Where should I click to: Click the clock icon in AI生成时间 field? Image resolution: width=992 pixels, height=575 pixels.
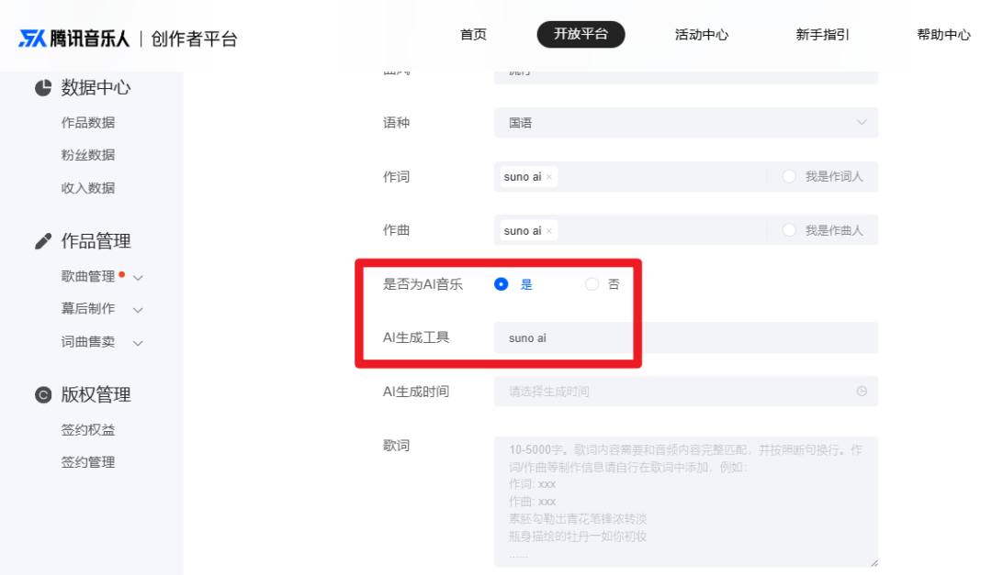[862, 392]
